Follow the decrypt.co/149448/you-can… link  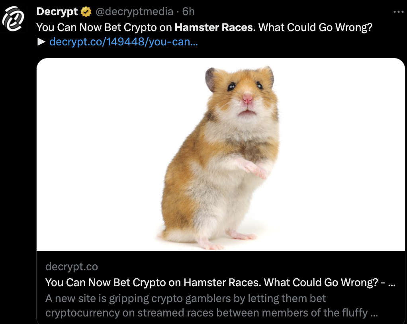pyautogui.click(x=123, y=41)
